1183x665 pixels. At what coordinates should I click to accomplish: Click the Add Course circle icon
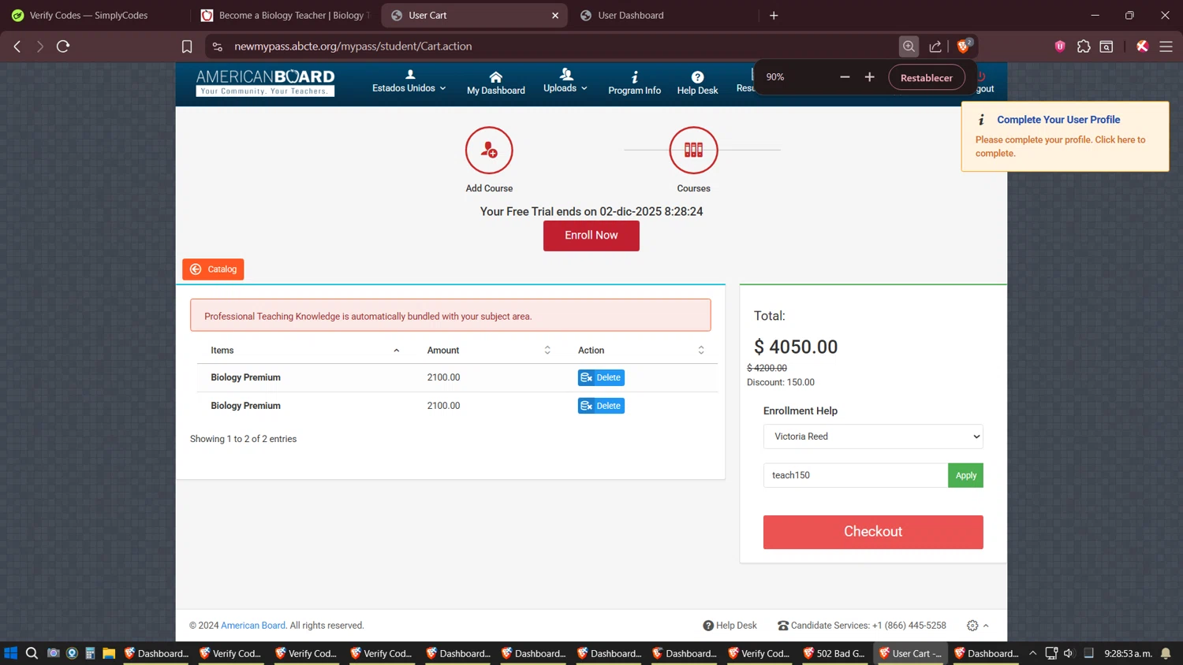click(489, 150)
